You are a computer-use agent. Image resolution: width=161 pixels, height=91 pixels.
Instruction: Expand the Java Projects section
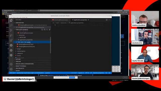point(32,69)
